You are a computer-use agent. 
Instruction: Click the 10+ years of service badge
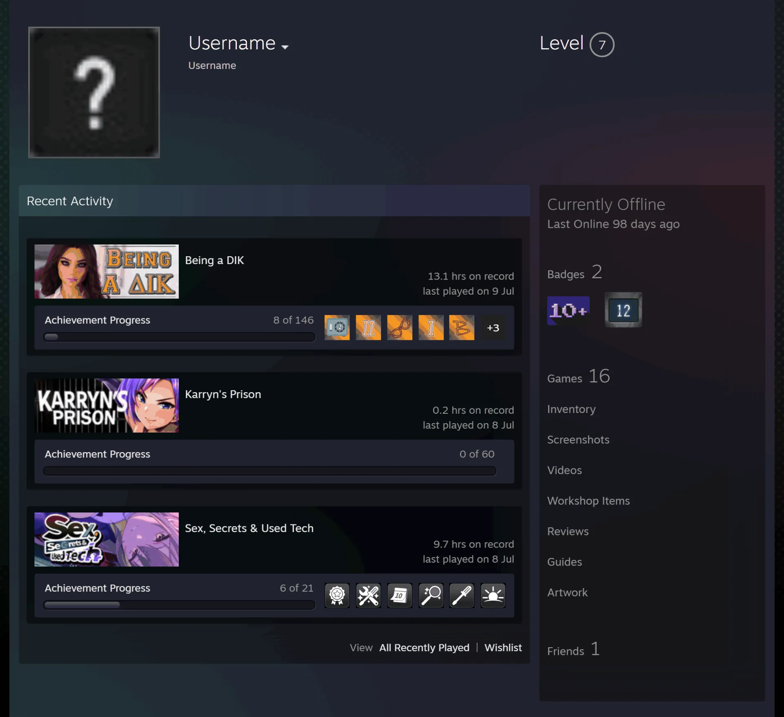click(x=568, y=310)
